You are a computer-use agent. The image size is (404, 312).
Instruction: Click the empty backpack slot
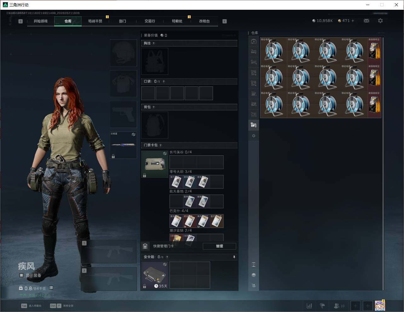click(155, 125)
